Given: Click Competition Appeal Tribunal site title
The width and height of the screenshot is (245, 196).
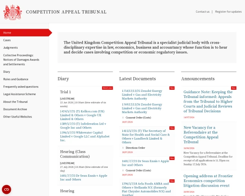Looking at the screenshot, I should 66,12.
